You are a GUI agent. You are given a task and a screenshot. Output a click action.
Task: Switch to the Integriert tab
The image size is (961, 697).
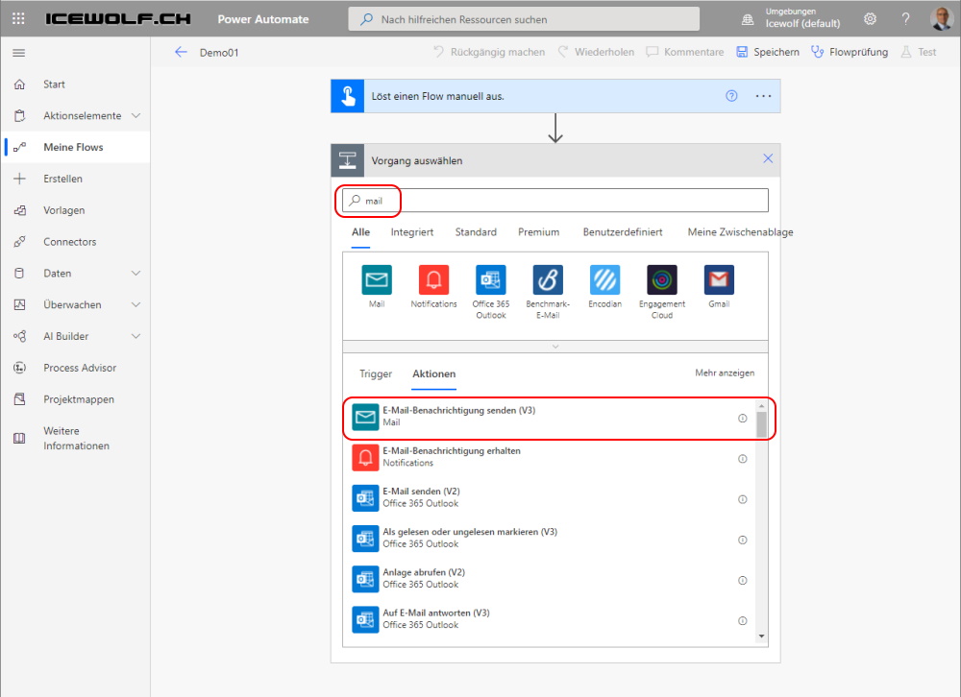(412, 232)
